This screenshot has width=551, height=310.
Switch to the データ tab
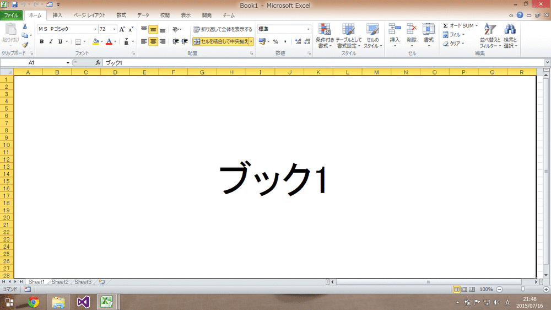143,15
